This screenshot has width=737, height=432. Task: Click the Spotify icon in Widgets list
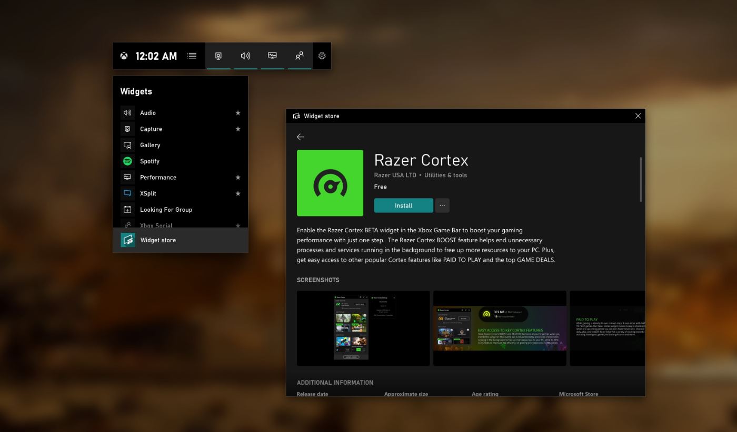[127, 161]
